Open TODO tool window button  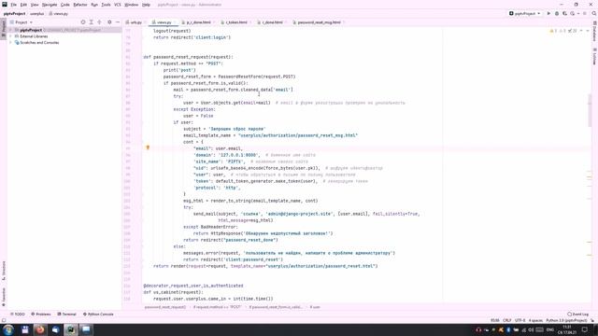pyautogui.click(x=18, y=315)
